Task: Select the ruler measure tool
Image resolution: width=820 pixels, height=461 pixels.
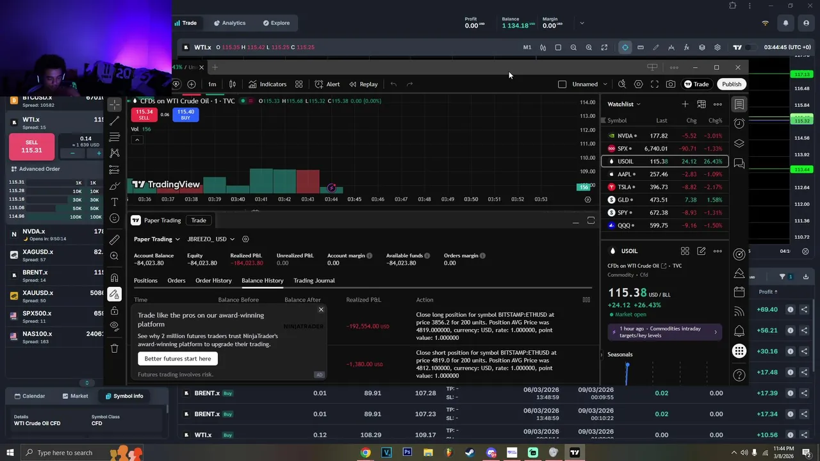Action: [114, 240]
